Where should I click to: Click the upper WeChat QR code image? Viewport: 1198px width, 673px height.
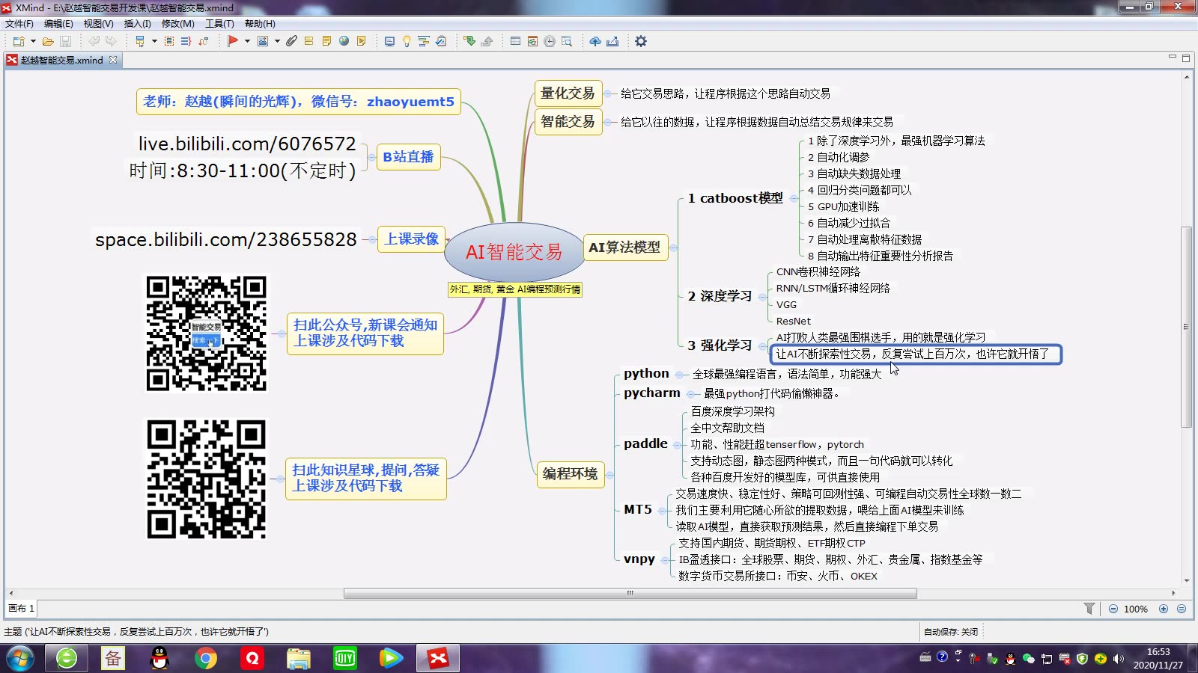[206, 334]
